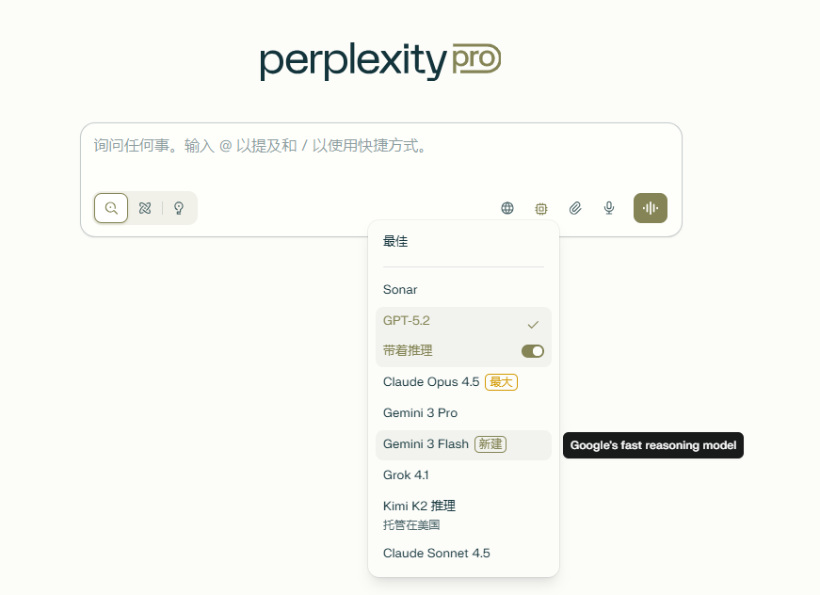Select the Sonar model
The width and height of the screenshot is (820, 595).
[x=399, y=289]
